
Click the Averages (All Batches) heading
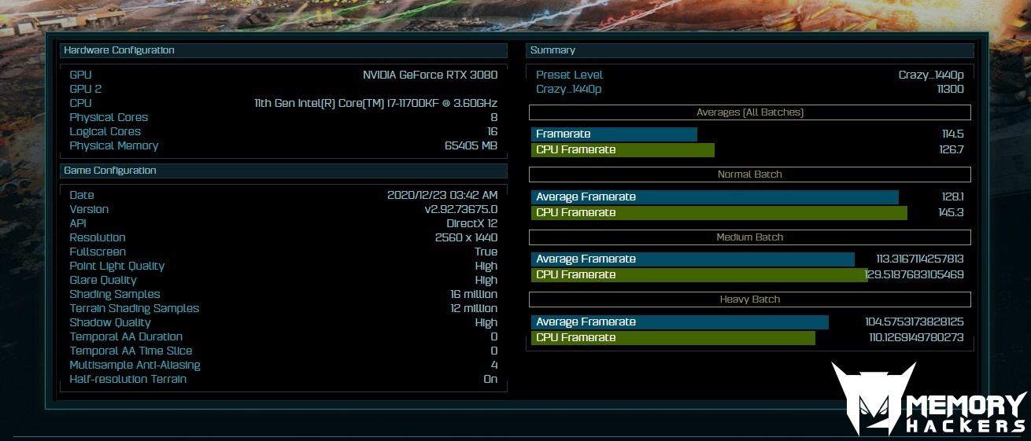coord(750,112)
